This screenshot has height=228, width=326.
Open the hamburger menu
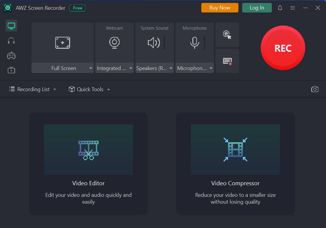click(x=292, y=8)
